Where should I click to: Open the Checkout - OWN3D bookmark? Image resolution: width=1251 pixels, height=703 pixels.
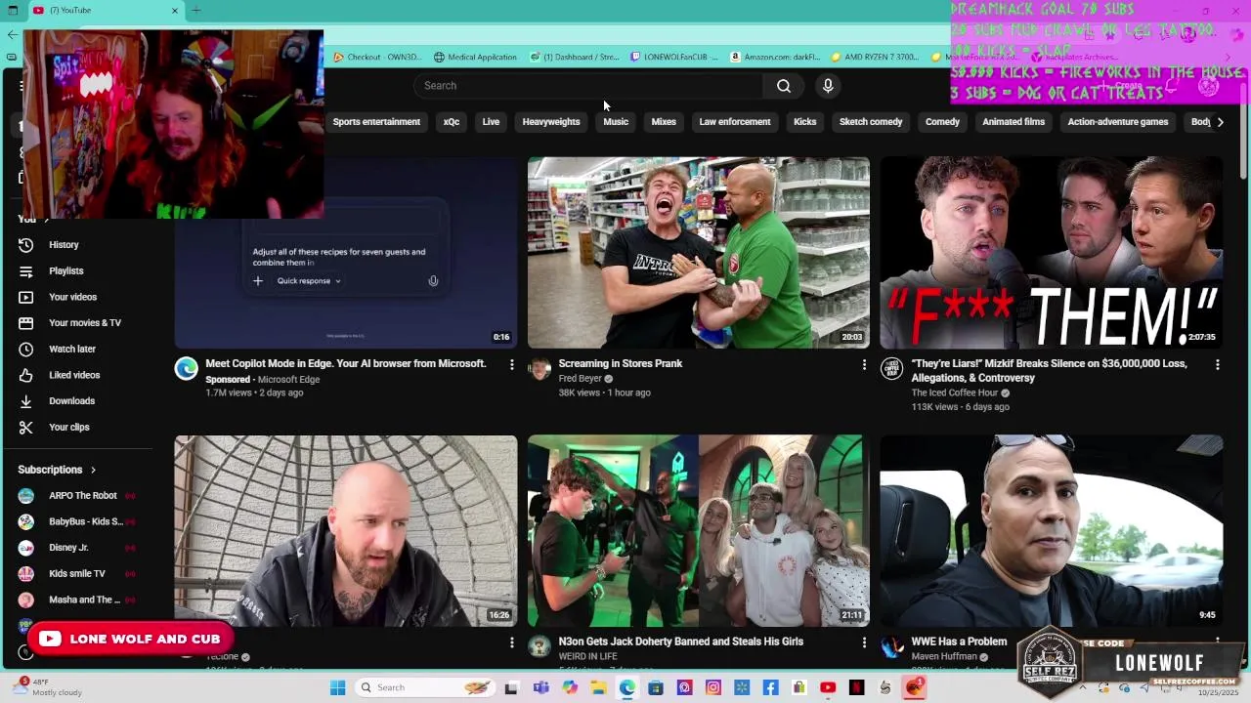click(377, 57)
